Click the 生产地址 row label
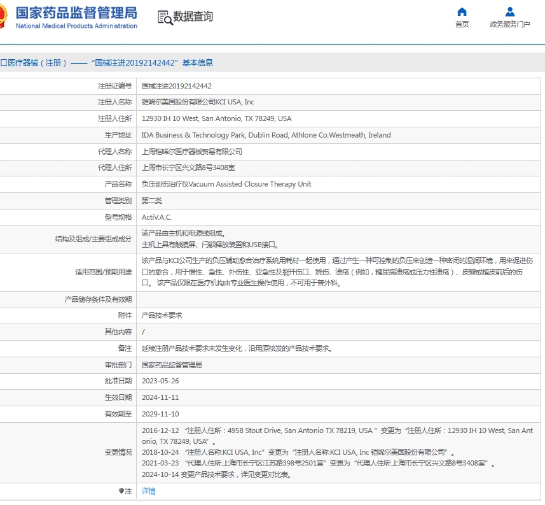The height and width of the screenshot is (505, 545). click(118, 135)
